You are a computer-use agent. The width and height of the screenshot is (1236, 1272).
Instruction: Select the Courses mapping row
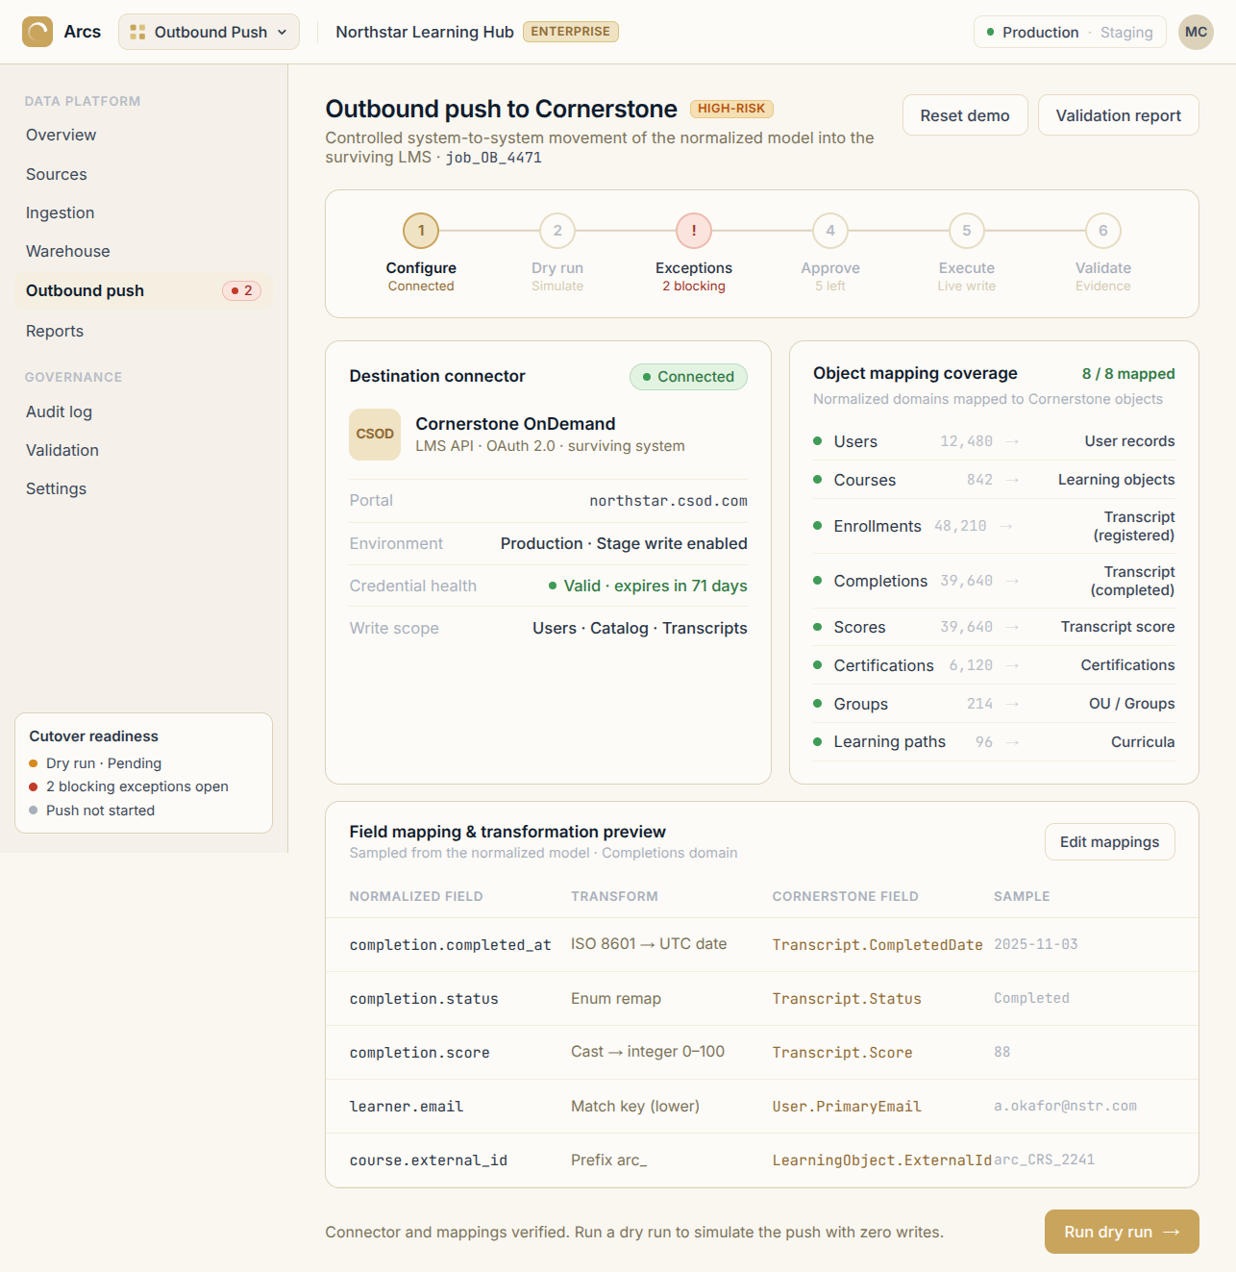[994, 480]
